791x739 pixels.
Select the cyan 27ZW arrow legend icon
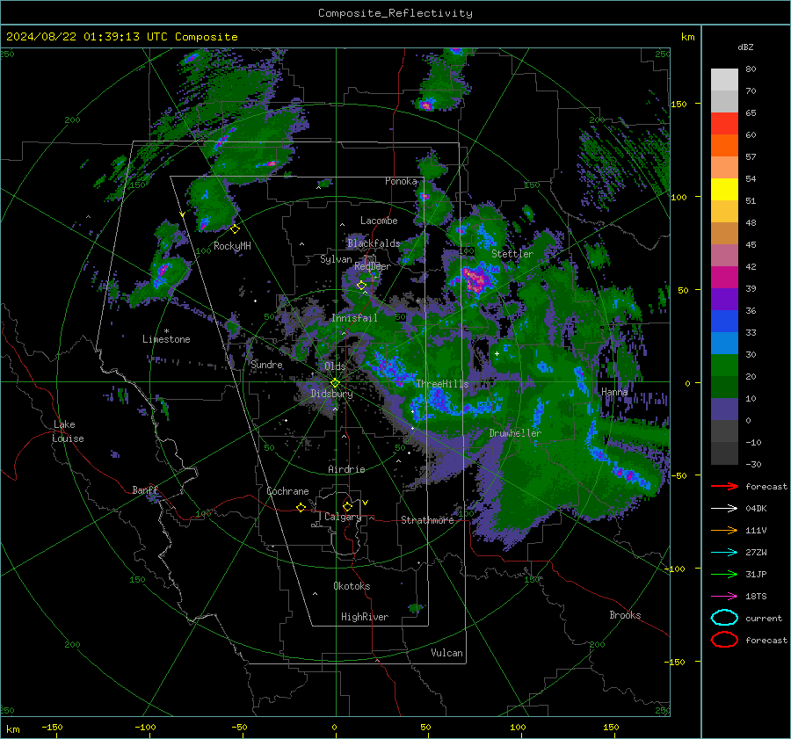724,553
